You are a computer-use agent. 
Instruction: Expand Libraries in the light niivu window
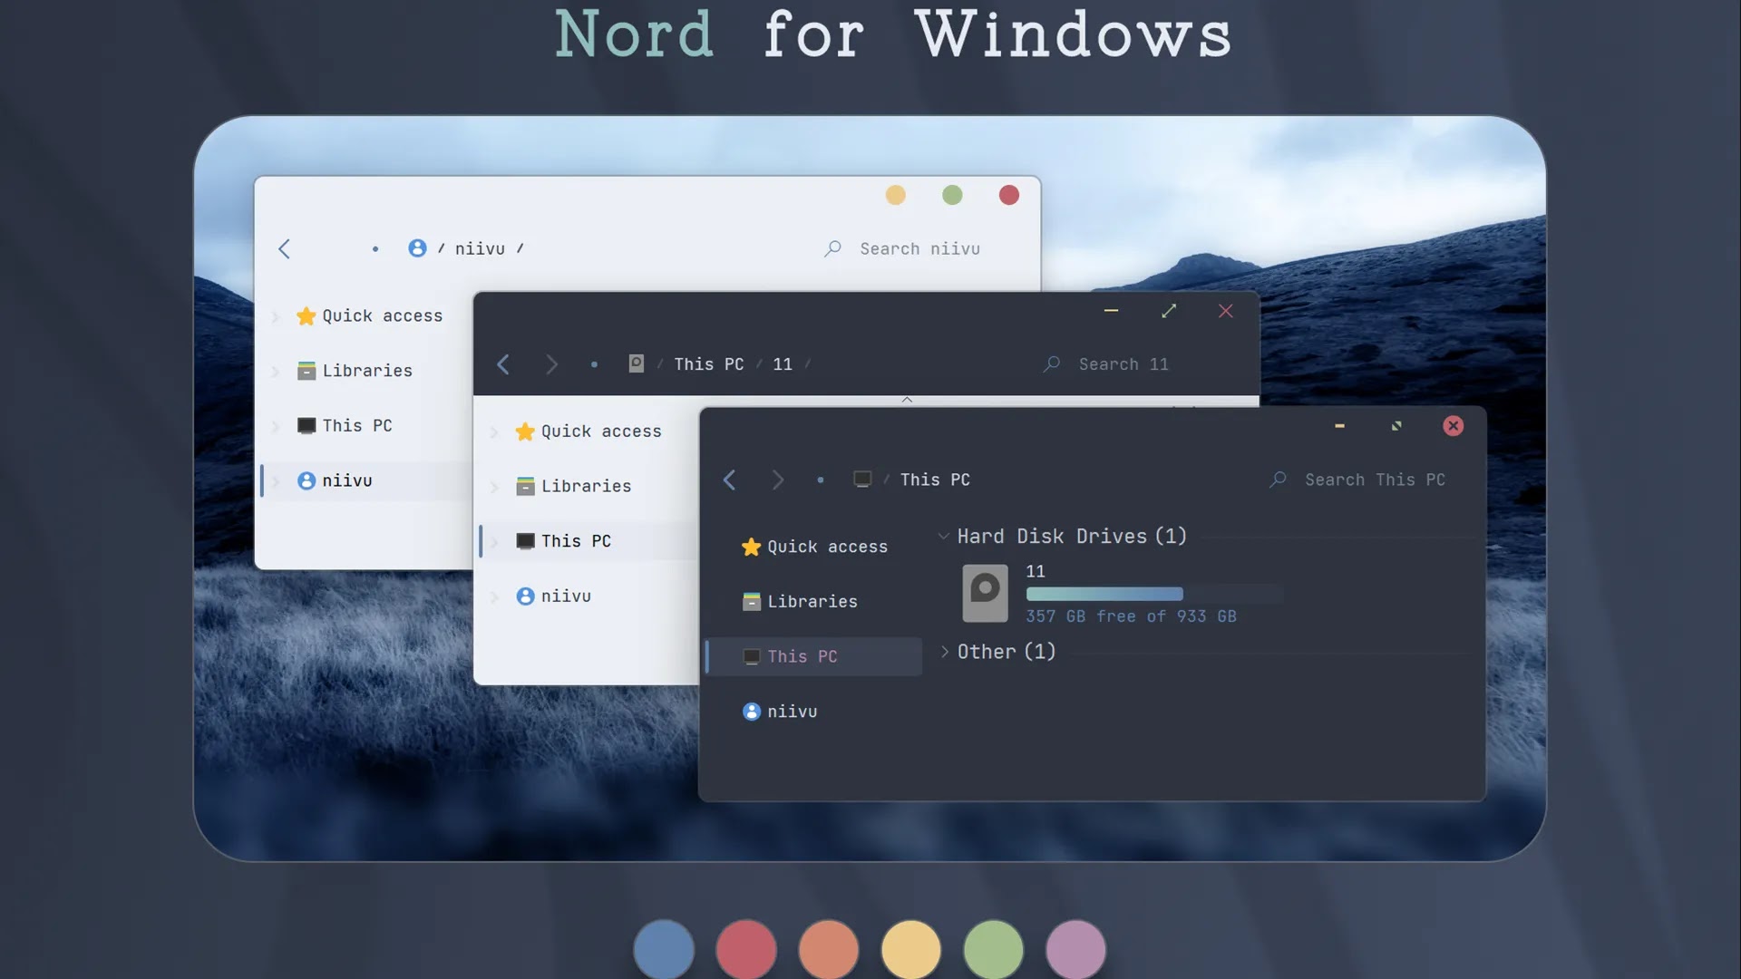276,371
